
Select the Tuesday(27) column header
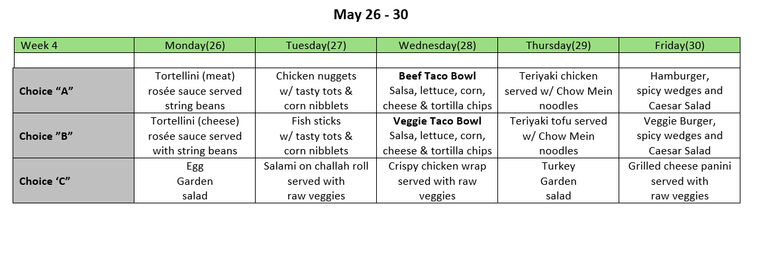click(316, 46)
